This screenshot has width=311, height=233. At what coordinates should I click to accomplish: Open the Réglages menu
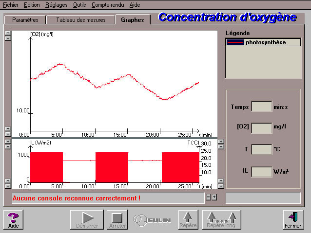click(x=56, y=4)
